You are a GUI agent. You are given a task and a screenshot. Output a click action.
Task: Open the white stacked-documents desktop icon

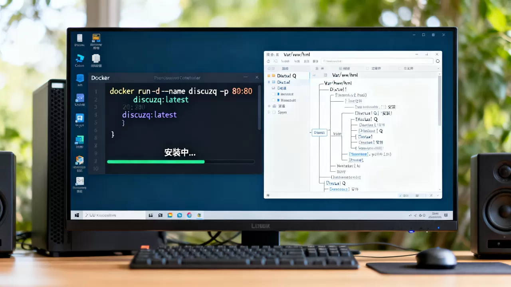[x=96, y=59]
